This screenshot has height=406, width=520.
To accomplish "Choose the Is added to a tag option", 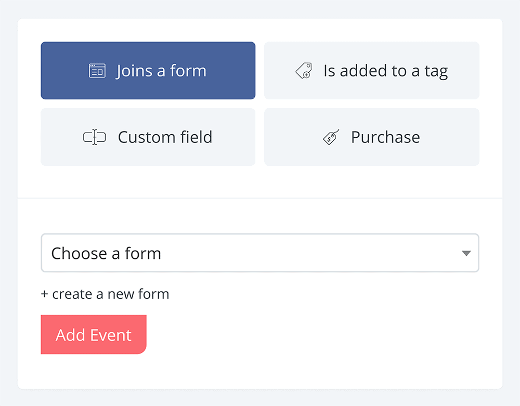I will (x=372, y=71).
